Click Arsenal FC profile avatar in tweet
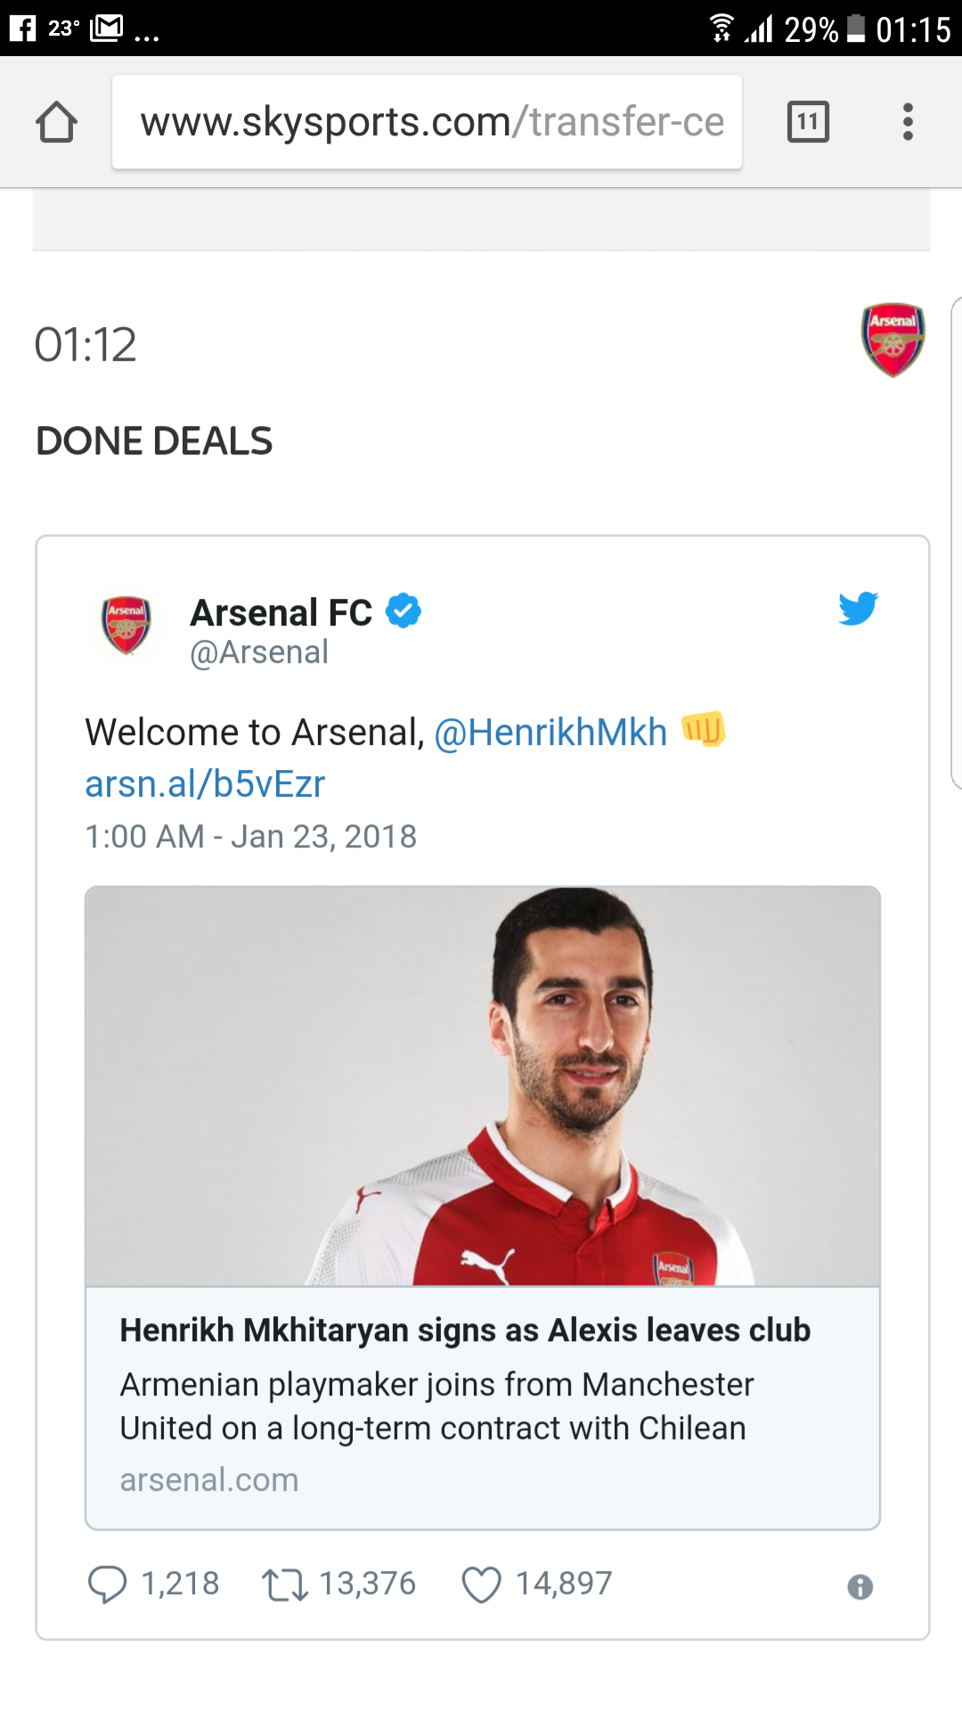The width and height of the screenshot is (962, 1711). tap(126, 625)
